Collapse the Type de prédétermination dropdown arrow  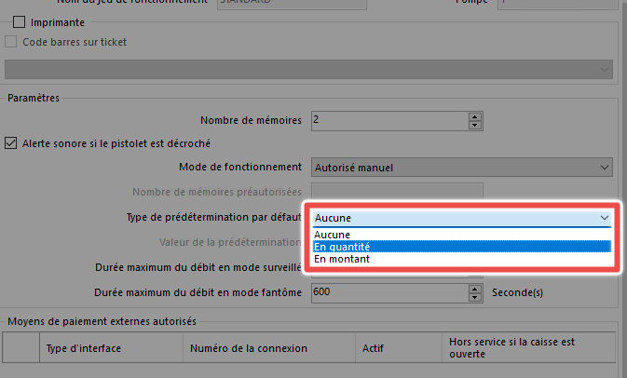603,218
